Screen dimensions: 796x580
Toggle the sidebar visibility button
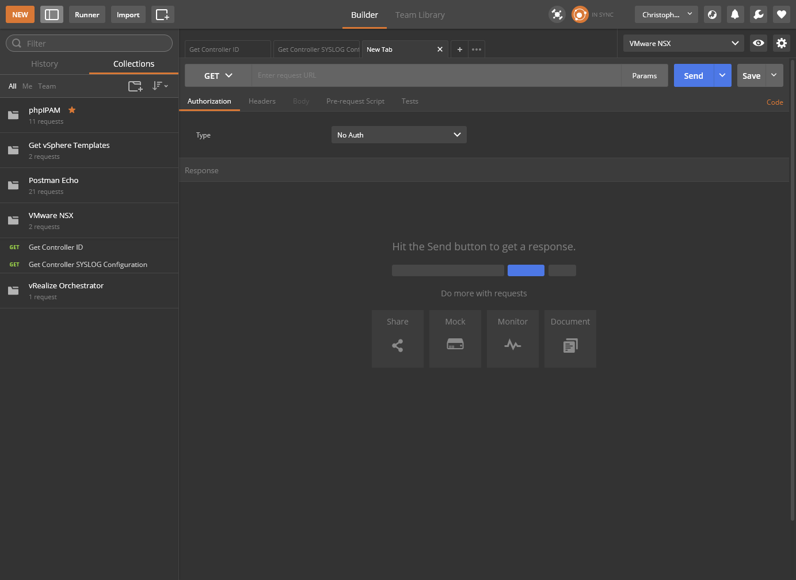(x=52, y=14)
